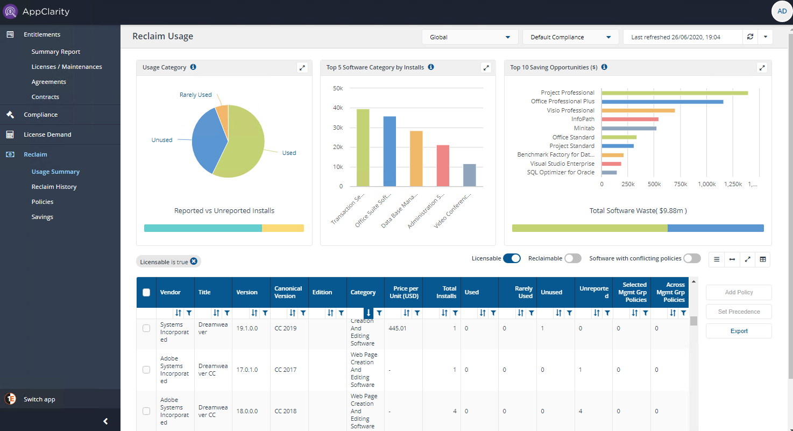793x431 pixels.
Task: Expand the Top 10 Saving Opportunities chart
Action: coord(762,68)
